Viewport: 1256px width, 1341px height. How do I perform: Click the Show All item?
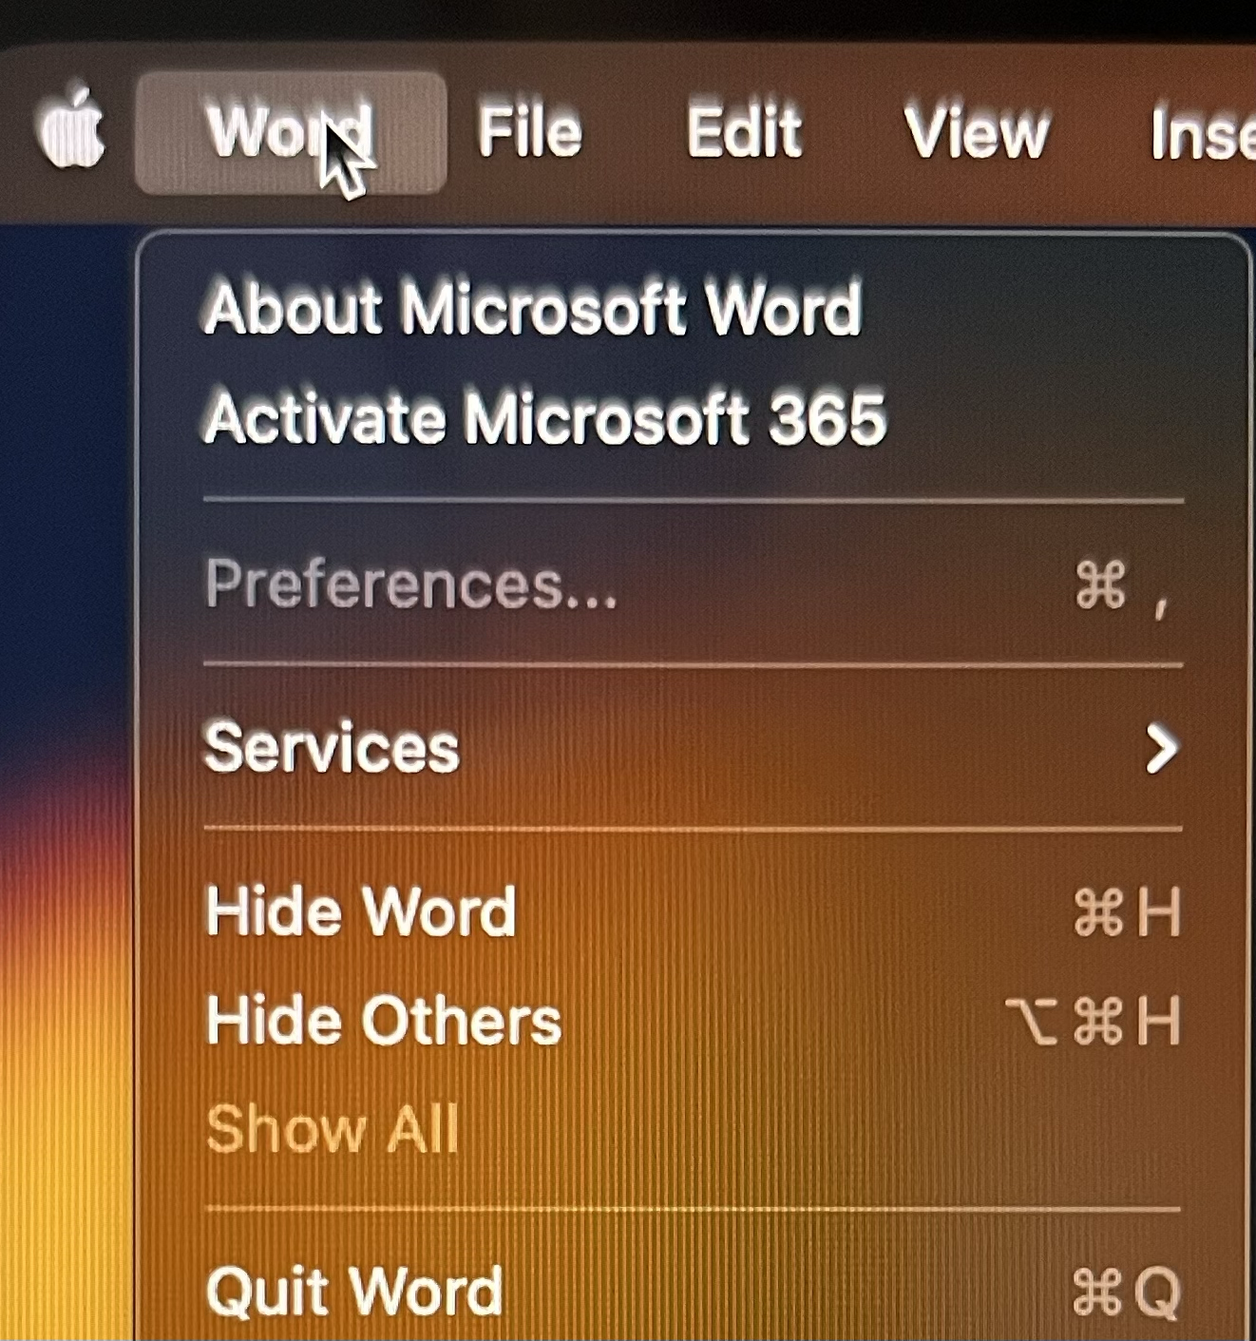click(x=694, y=1129)
